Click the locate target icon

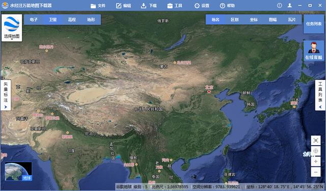[x=316, y=151]
